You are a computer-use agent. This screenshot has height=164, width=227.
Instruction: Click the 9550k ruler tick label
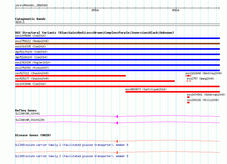pyautogui.click(x=95, y=10)
